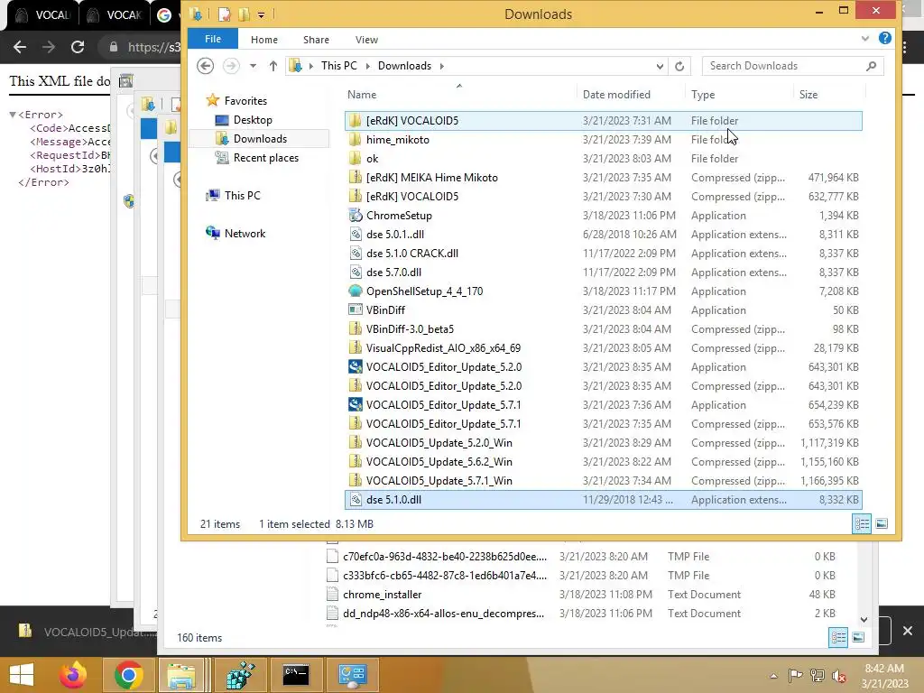Viewport: 924px width, 693px height.
Task: Click the New folder icon in quick access toolbar
Action: click(244, 14)
